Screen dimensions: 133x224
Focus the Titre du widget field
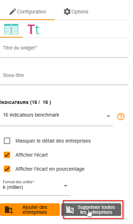(x=64, y=50)
